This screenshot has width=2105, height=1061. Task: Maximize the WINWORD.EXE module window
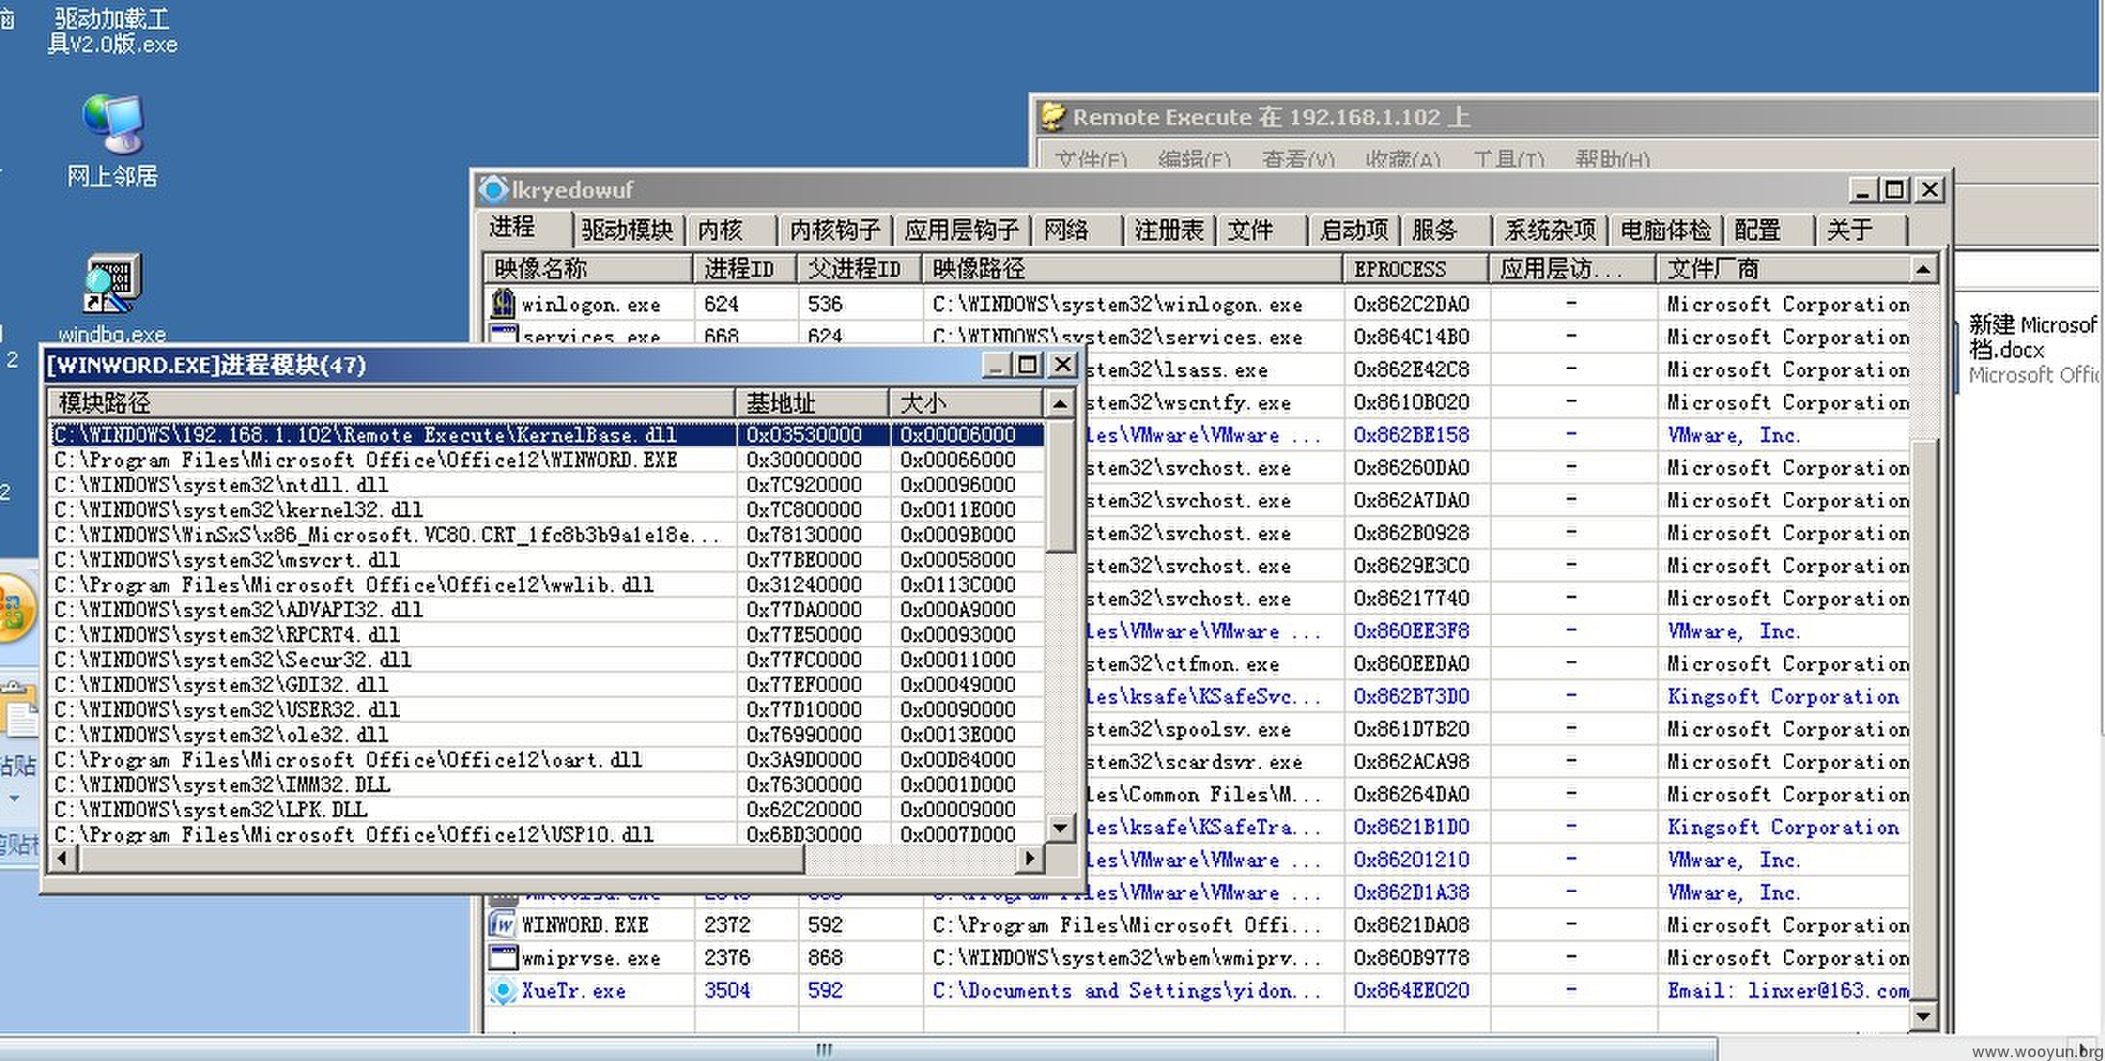(x=1028, y=364)
